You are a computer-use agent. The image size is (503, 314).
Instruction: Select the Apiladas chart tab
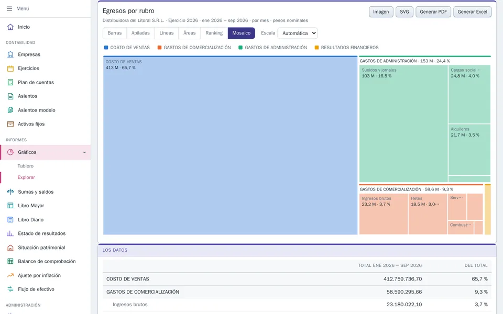tap(140, 33)
